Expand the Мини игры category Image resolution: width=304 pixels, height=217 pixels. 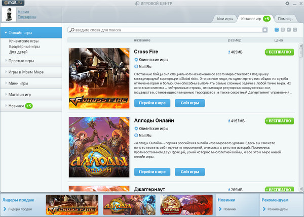(x=31, y=83)
